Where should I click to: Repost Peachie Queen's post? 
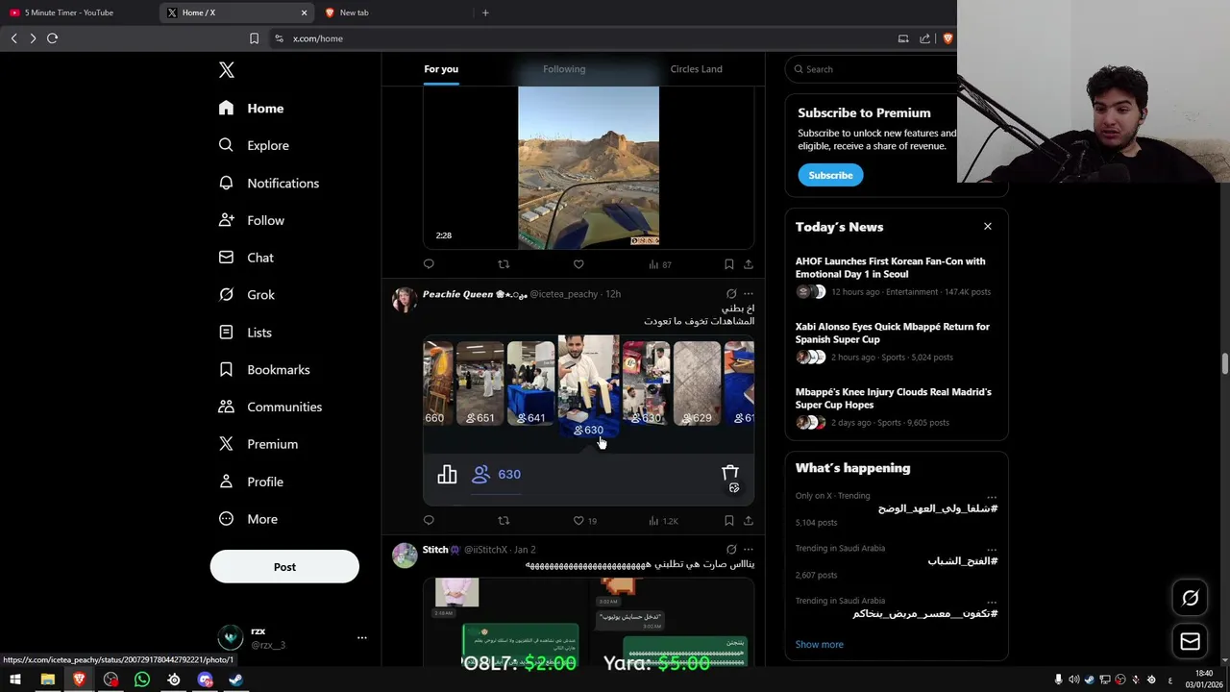504,520
